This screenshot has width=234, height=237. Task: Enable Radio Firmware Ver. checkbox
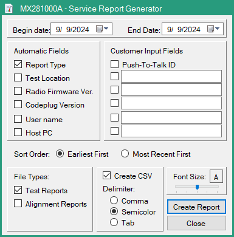pos(18,91)
